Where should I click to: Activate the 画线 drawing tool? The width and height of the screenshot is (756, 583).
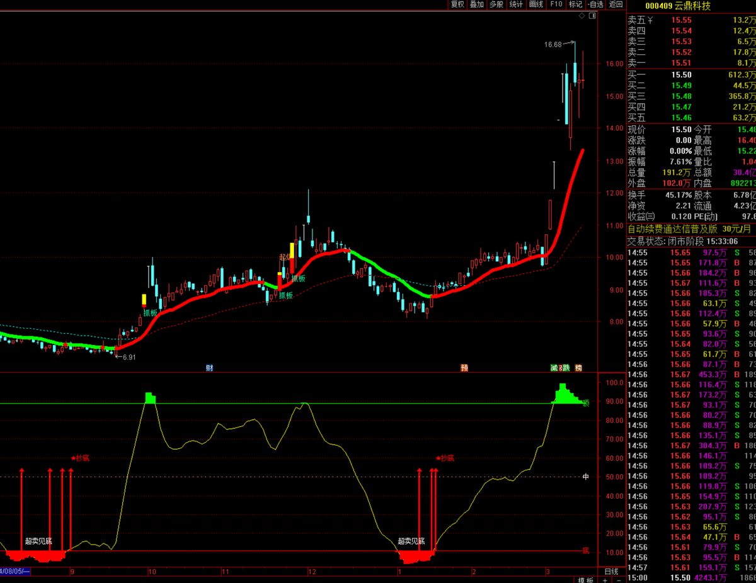(x=535, y=4)
